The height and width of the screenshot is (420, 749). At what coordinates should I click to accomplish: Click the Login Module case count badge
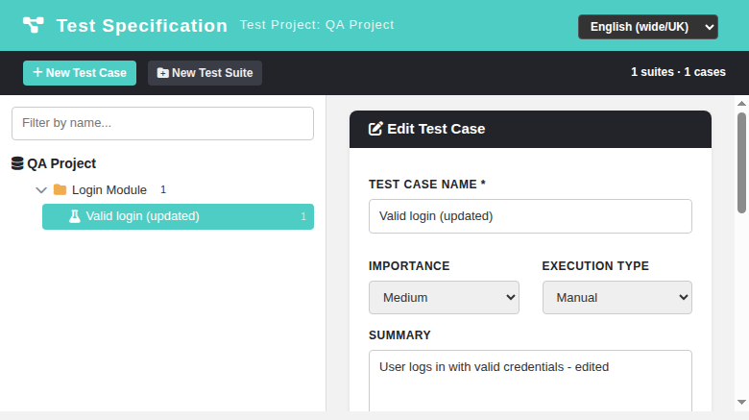pyautogui.click(x=163, y=190)
